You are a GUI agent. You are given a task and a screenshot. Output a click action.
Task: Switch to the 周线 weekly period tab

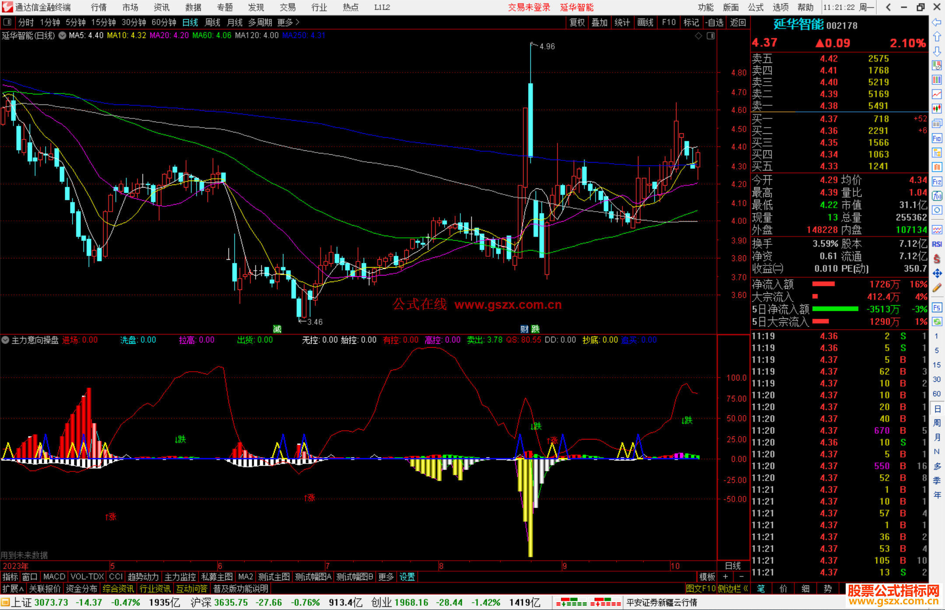point(213,22)
